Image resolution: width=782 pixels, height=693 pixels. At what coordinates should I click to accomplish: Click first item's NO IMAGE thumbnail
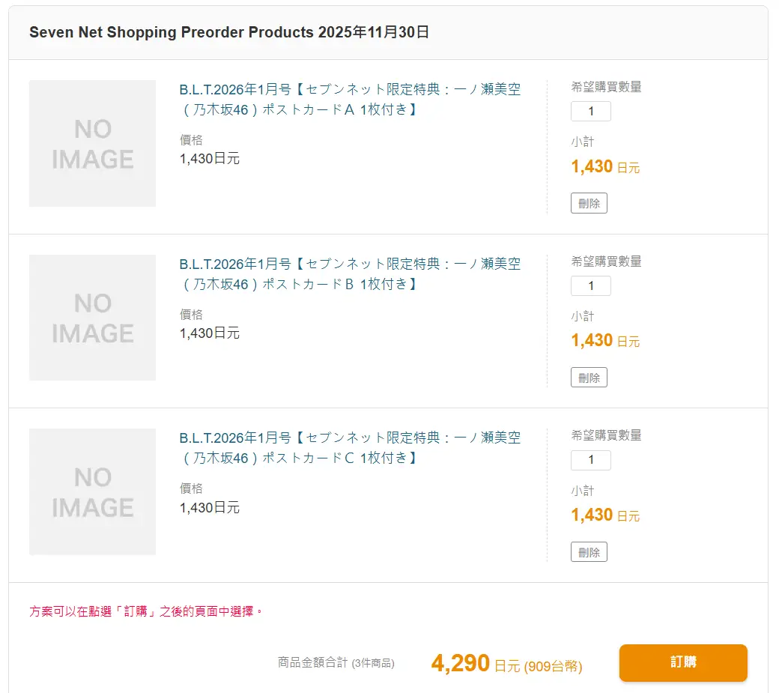point(92,143)
